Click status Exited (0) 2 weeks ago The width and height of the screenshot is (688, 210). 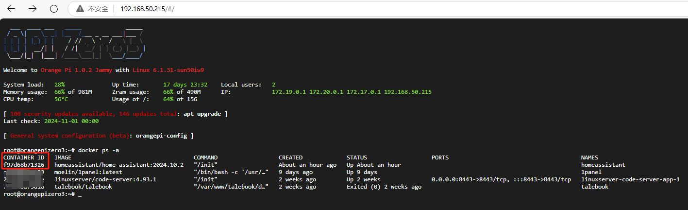tap(384, 187)
